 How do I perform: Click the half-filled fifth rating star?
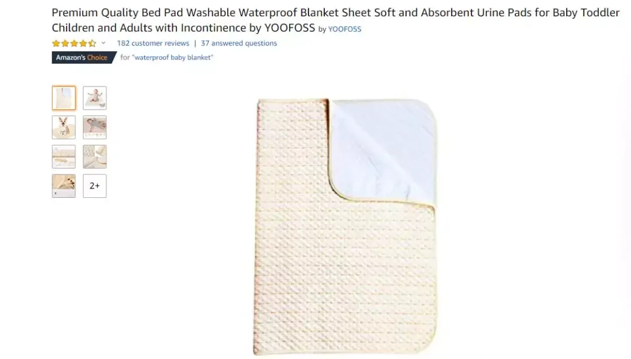(x=92, y=43)
